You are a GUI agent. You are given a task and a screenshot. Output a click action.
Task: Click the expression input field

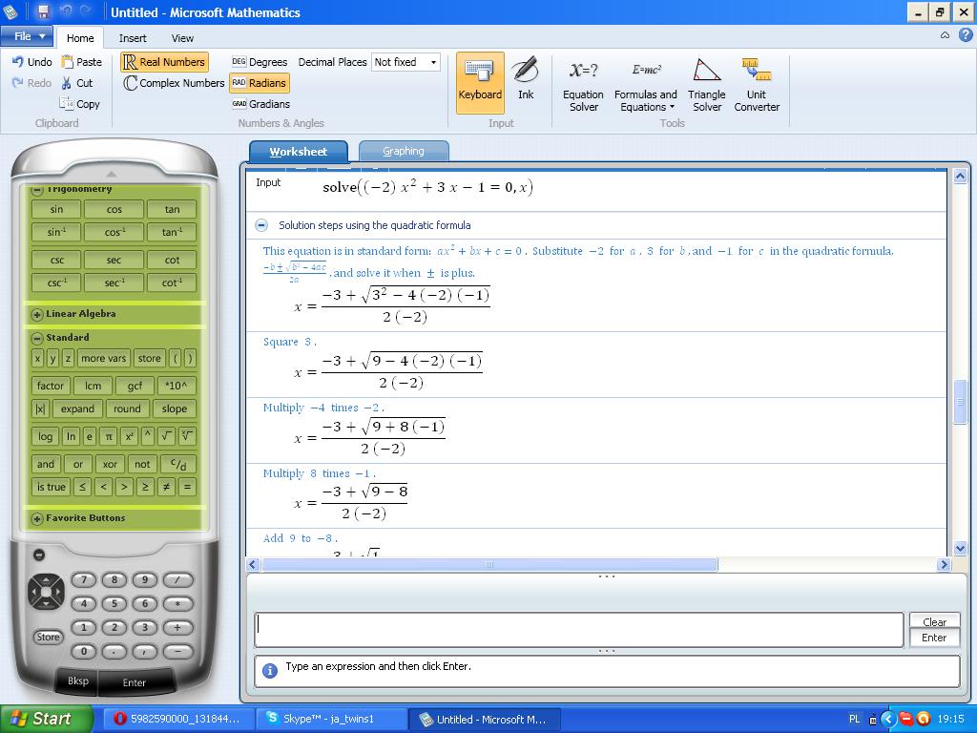(579, 630)
